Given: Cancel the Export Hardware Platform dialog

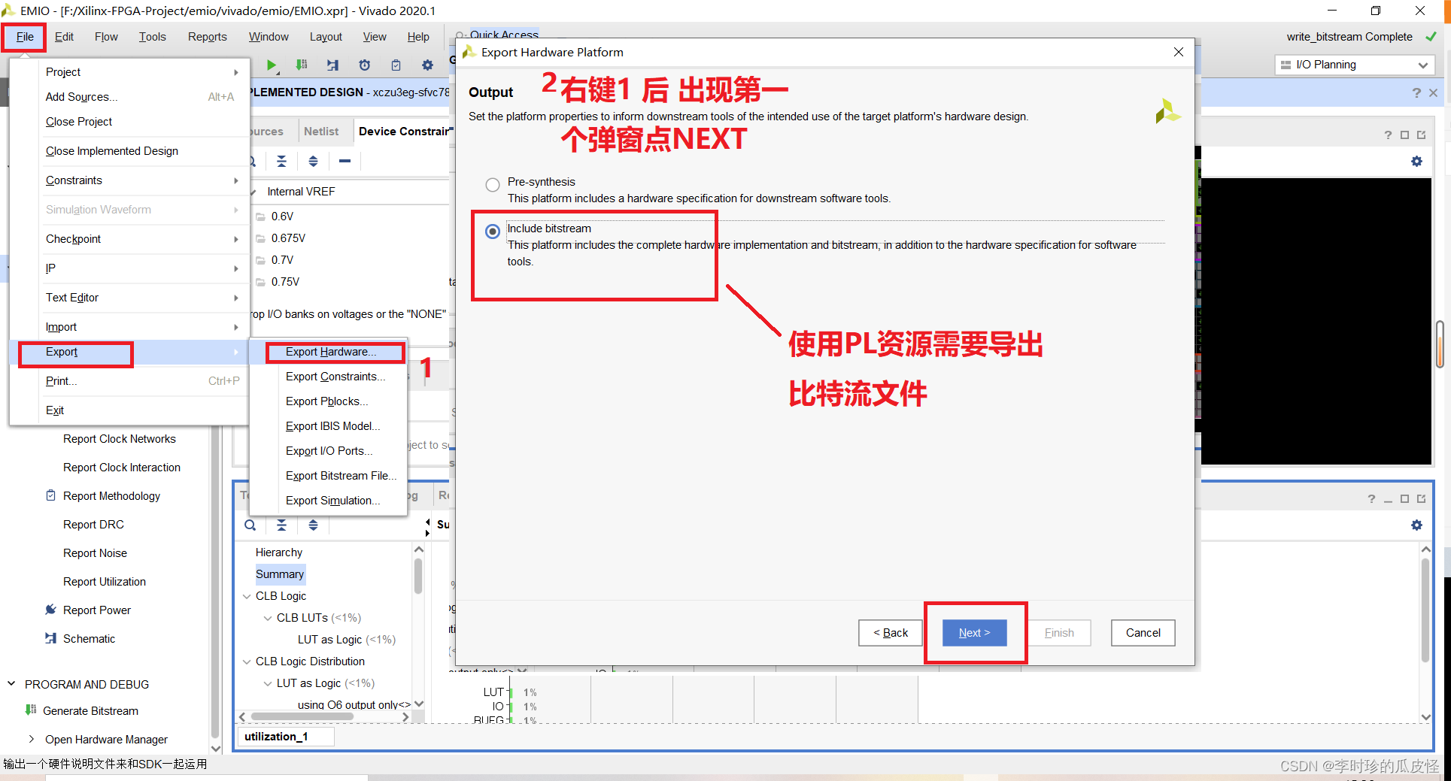Looking at the screenshot, I should [1143, 633].
